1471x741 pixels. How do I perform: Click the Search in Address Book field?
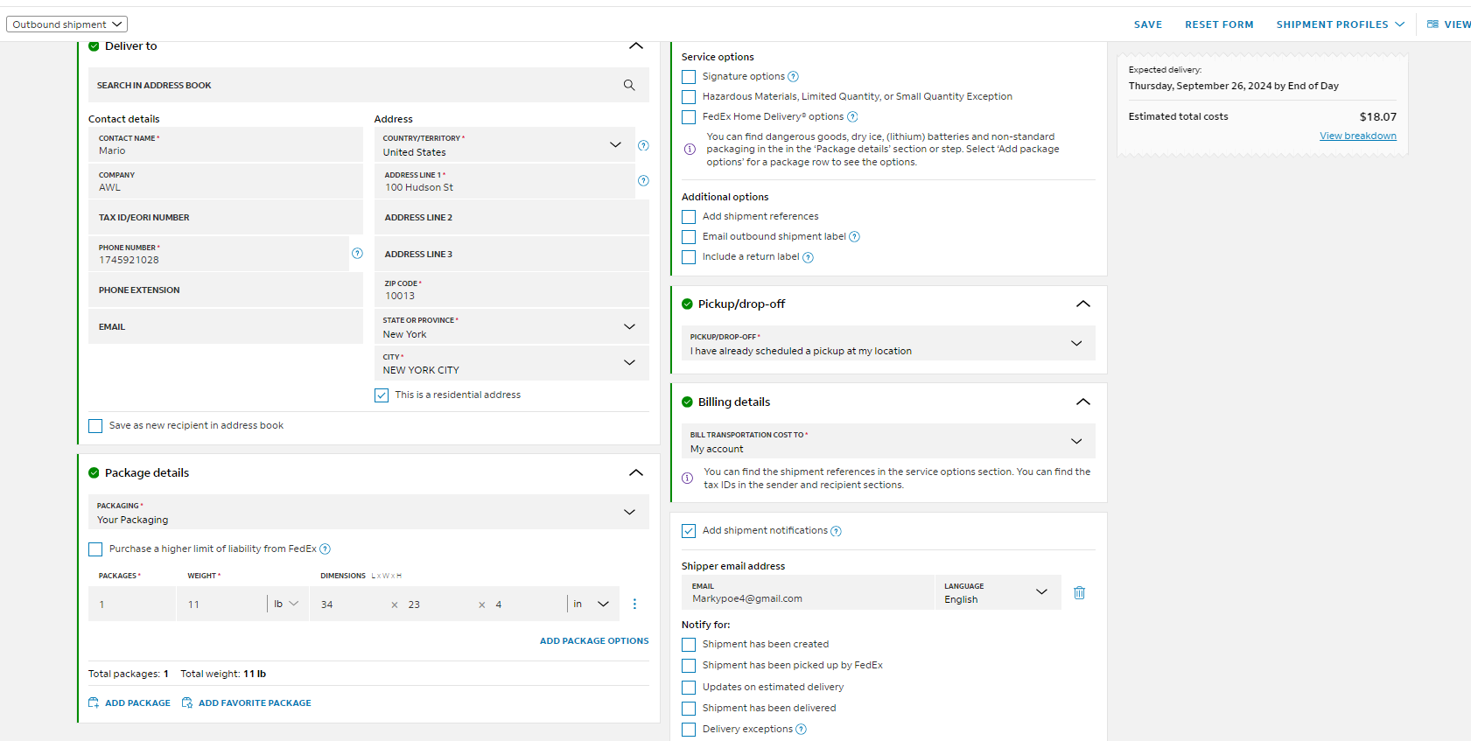pyautogui.click(x=368, y=85)
